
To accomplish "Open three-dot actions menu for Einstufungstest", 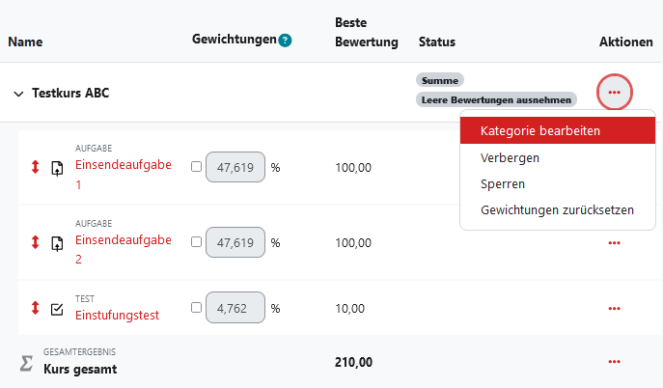I will point(614,308).
